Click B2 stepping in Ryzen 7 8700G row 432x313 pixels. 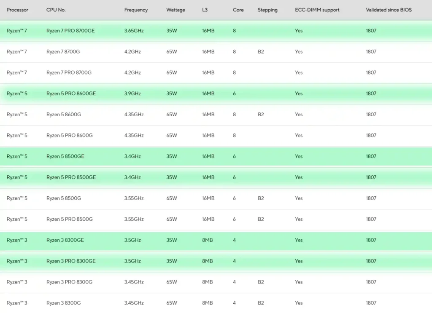[261, 52]
